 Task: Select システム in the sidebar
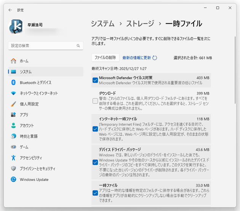point(46,72)
